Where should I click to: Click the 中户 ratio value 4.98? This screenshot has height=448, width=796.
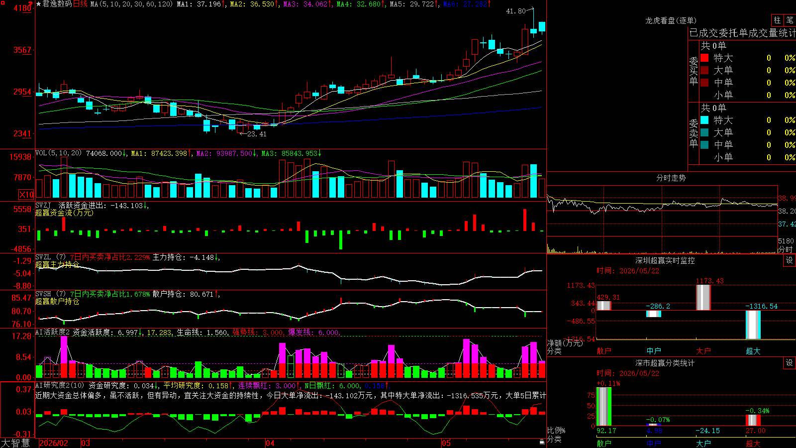pyautogui.click(x=655, y=431)
